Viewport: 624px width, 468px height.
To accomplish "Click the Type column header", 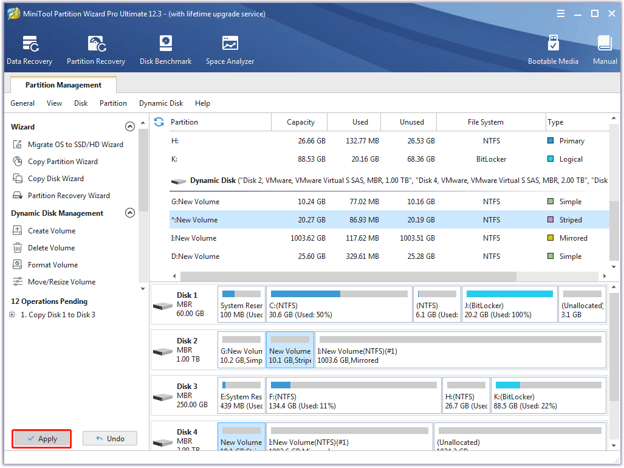I will coord(577,122).
